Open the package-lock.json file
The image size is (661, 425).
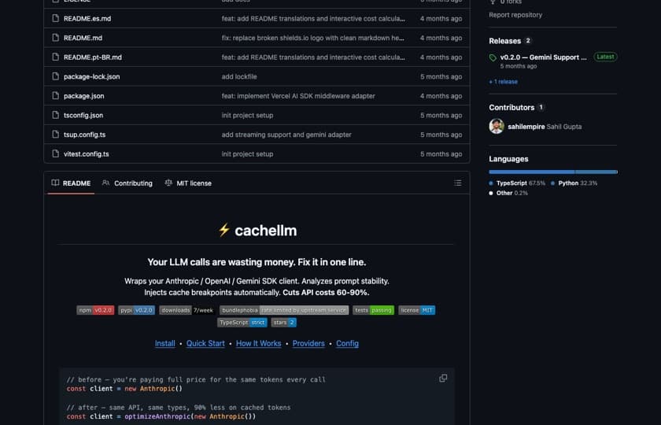(92, 77)
